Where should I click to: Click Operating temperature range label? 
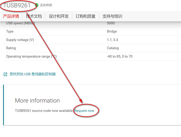point(31,57)
